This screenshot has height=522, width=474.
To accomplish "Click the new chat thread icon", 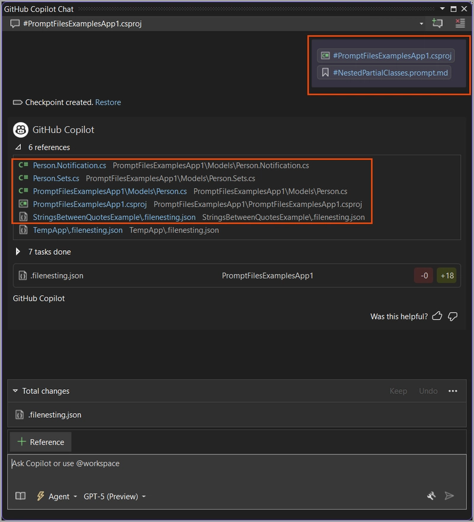I will [x=437, y=23].
